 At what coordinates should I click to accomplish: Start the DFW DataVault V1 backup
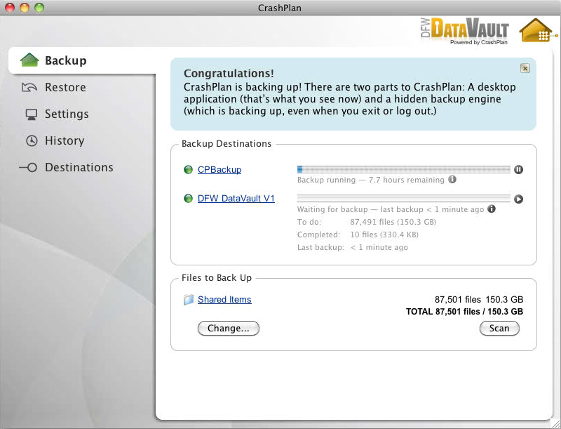point(518,199)
